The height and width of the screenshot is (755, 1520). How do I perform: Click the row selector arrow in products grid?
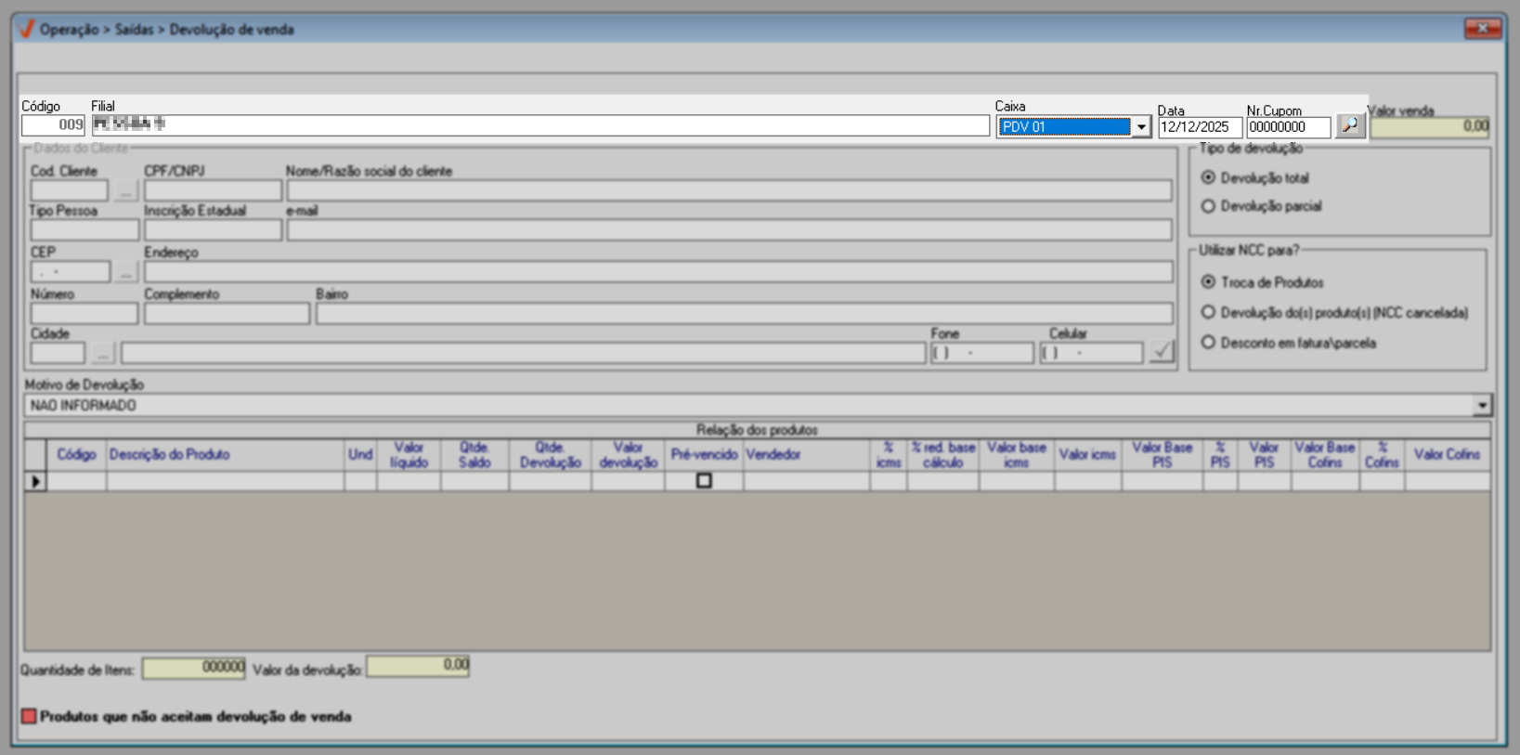(x=35, y=481)
